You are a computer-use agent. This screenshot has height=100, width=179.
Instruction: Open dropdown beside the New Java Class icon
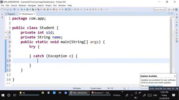click(50, 9)
